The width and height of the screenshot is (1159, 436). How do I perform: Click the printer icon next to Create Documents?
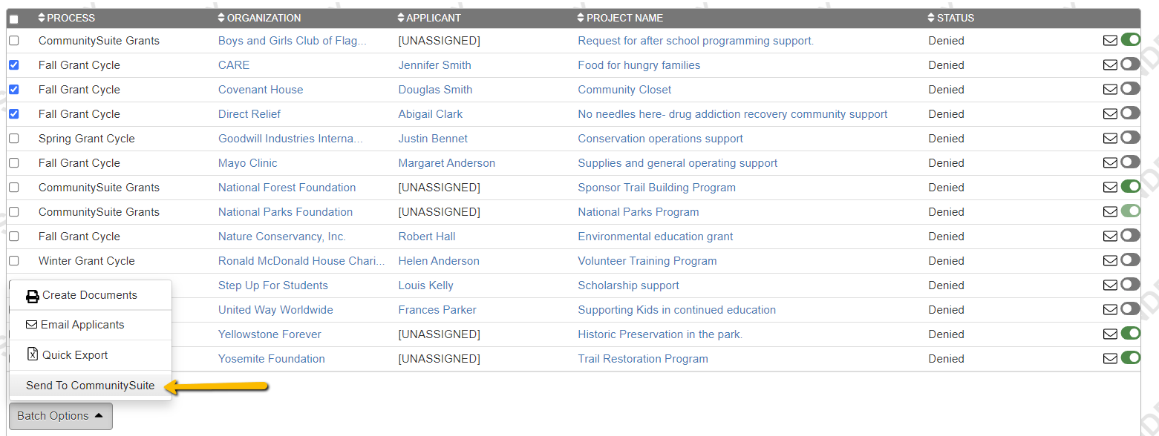33,295
